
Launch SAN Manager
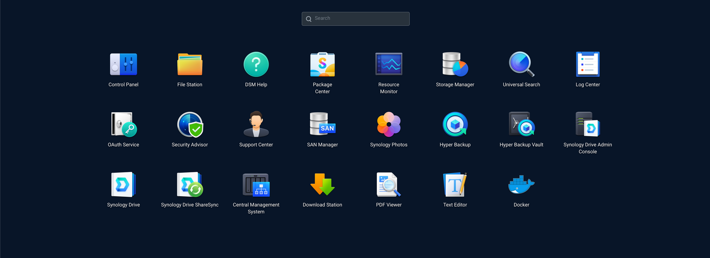(322, 124)
